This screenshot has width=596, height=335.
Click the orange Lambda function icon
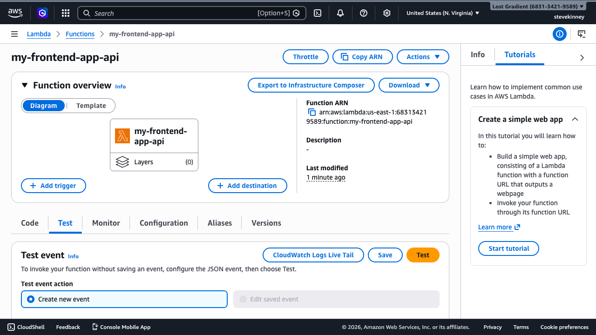point(122,136)
